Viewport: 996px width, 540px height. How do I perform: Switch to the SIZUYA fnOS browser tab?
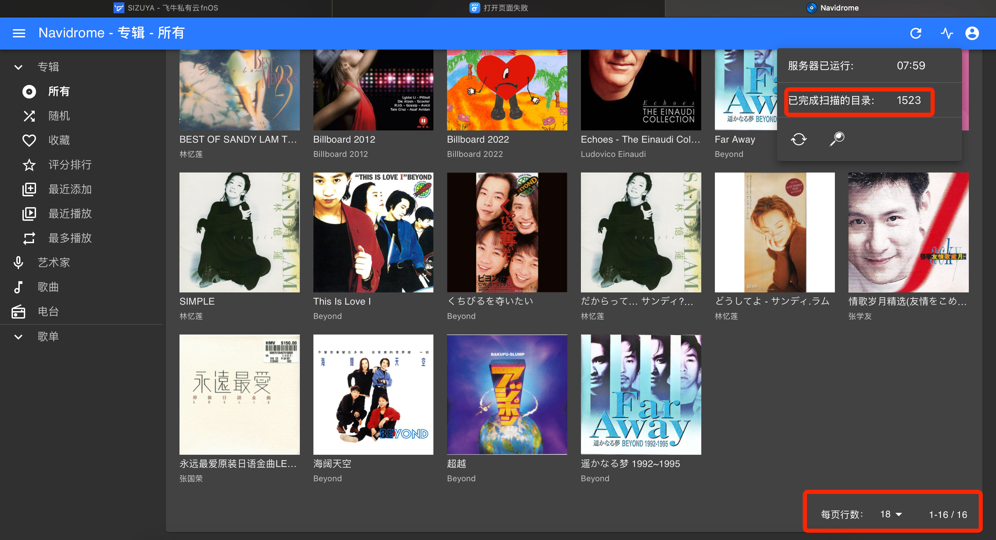tap(166, 8)
